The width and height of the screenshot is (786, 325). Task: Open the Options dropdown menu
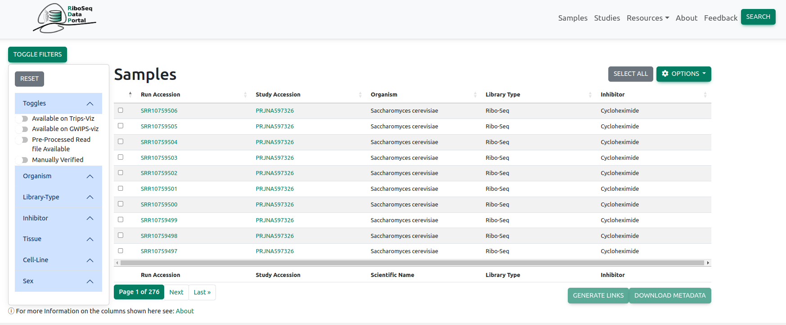coord(683,74)
